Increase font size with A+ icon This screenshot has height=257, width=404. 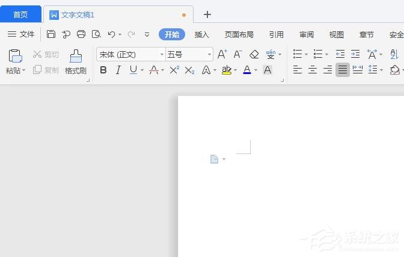coord(222,54)
